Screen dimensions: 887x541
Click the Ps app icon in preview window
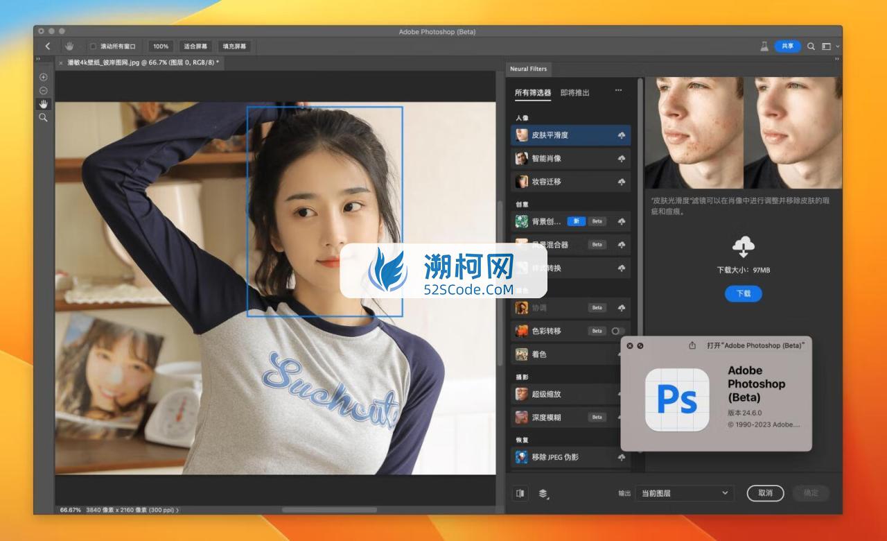click(677, 400)
